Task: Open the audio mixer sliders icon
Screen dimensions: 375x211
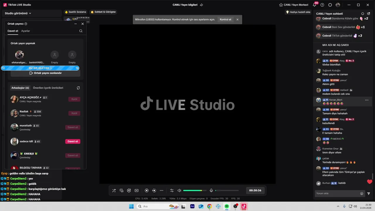Action: 172,190
